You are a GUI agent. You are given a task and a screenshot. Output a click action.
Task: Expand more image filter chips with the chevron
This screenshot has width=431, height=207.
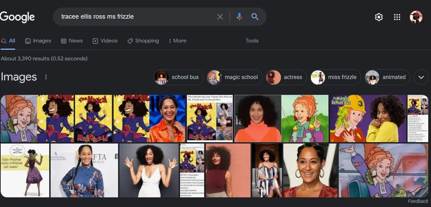(421, 77)
